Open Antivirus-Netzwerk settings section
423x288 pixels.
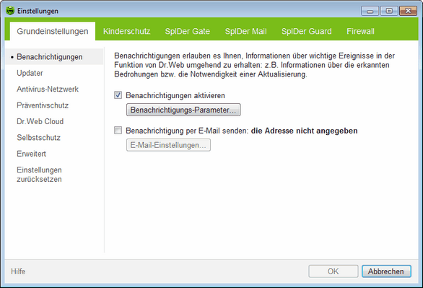coord(48,90)
